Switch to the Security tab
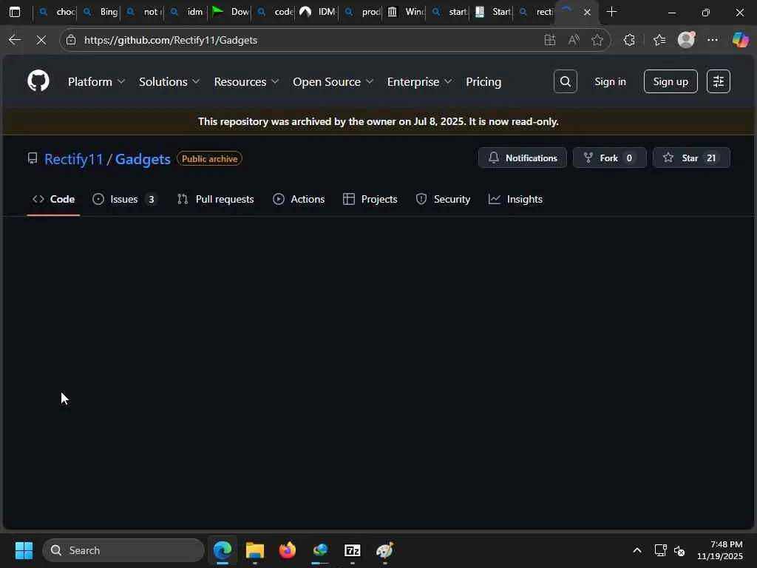757x568 pixels. (443, 199)
